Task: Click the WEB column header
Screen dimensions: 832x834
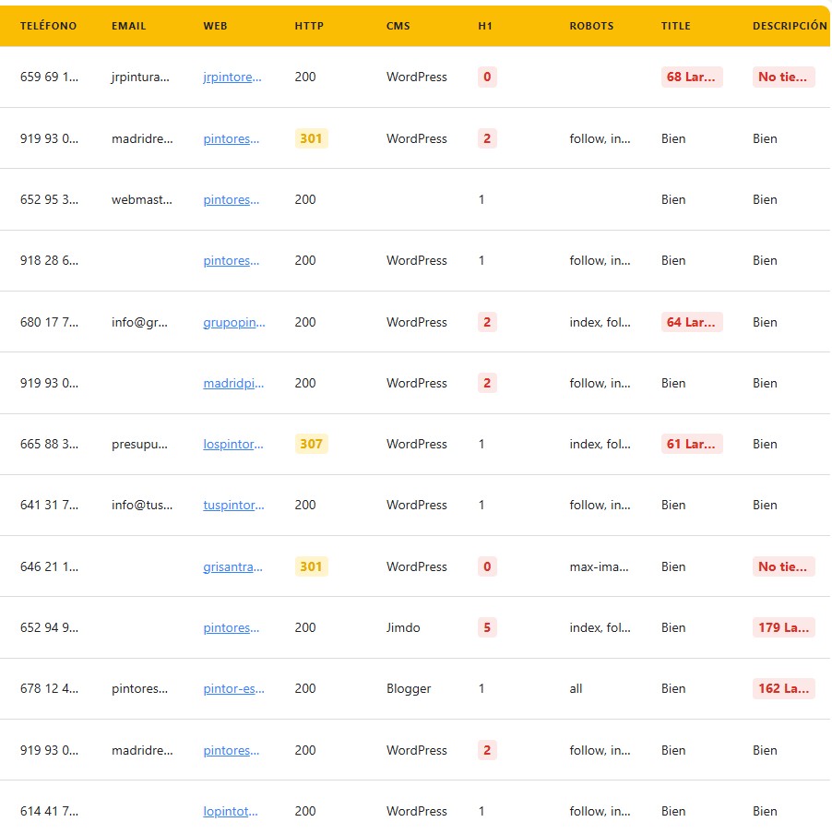Action: (x=215, y=26)
